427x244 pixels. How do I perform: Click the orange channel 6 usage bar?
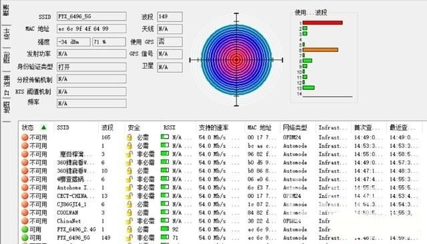pyautogui.click(x=320, y=50)
